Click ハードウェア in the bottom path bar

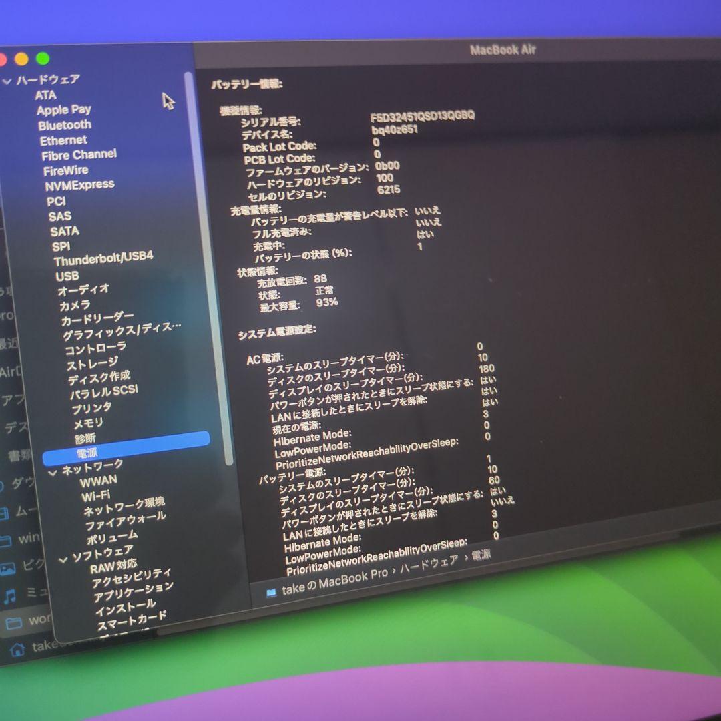pyautogui.click(x=429, y=562)
